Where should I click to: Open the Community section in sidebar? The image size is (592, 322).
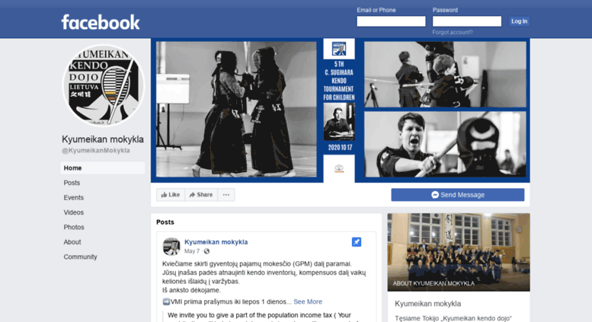pos(81,257)
